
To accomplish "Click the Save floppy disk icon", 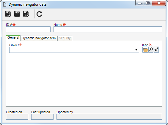I will (17, 14).
